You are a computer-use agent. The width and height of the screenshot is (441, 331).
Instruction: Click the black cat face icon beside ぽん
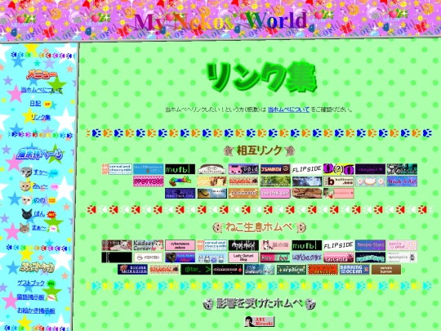pyautogui.click(x=27, y=214)
